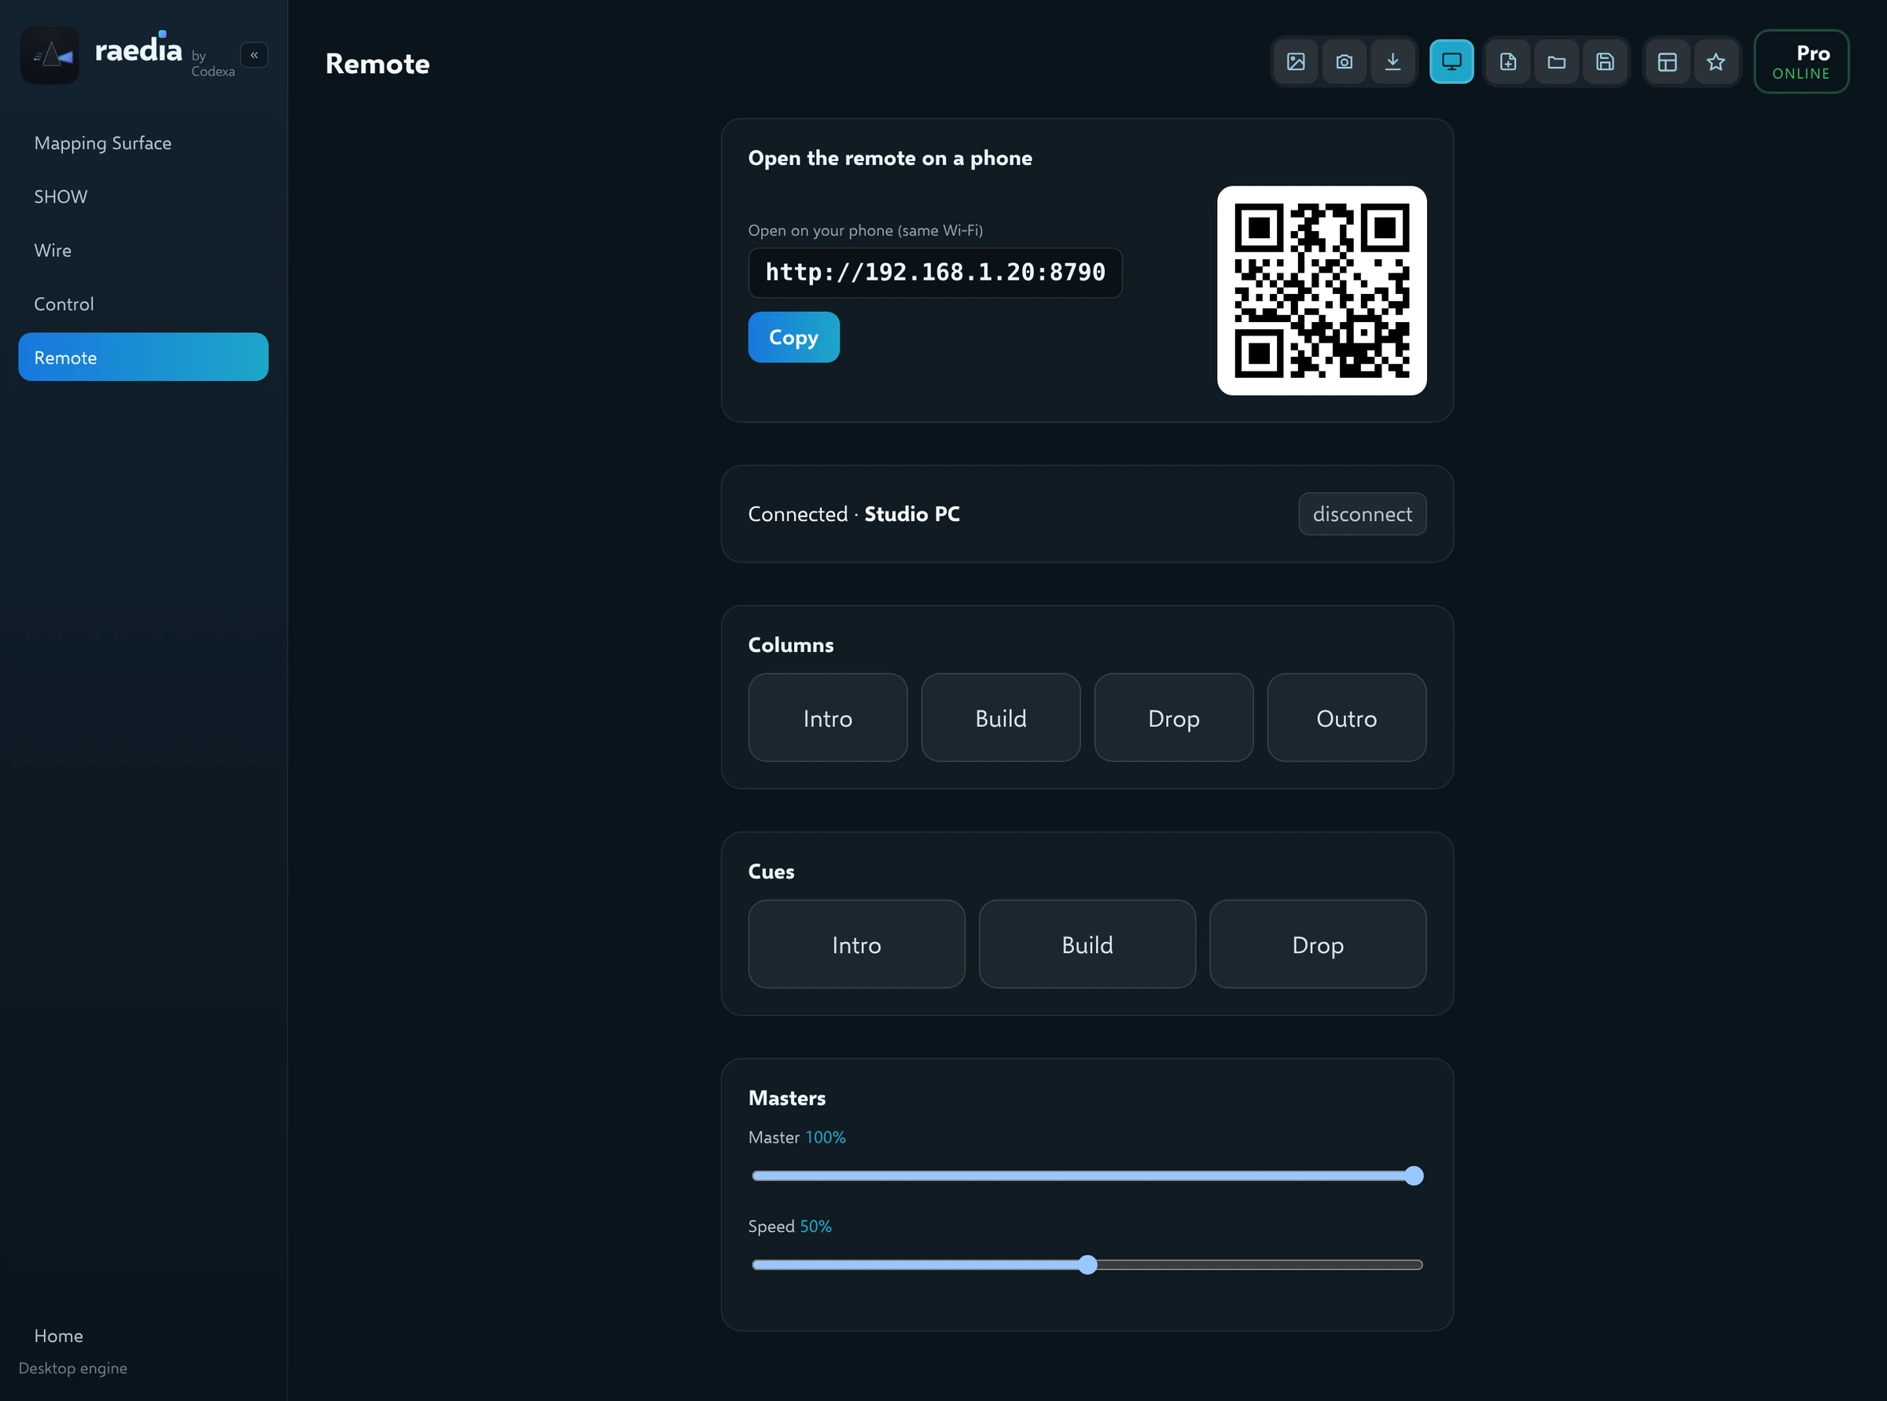Trigger the Build column

tap(1000, 717)
